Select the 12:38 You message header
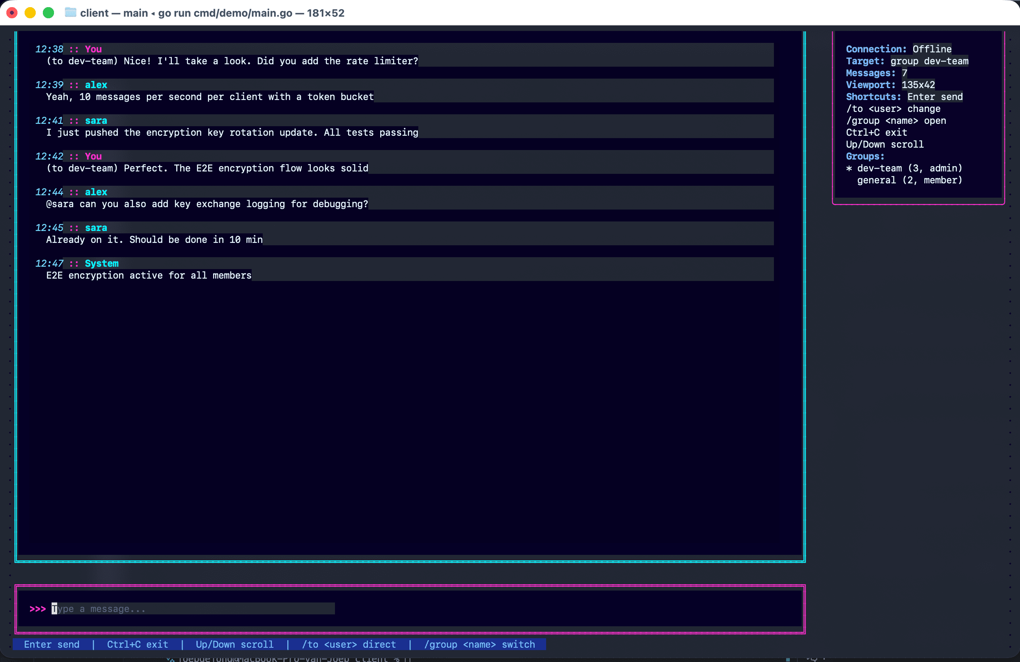The width and height of the screenshot is (1020, 662). (69, 49)
